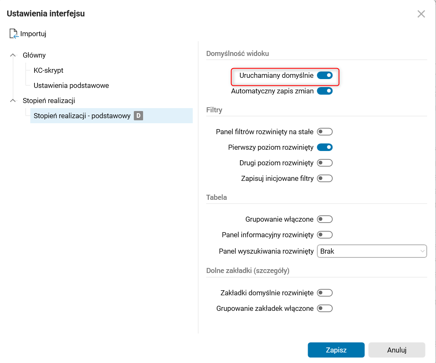Disable the Uruchamiany domyślnie toggle
The width and height of the screenshot is (436, 363).
click(x=324, y=76)
